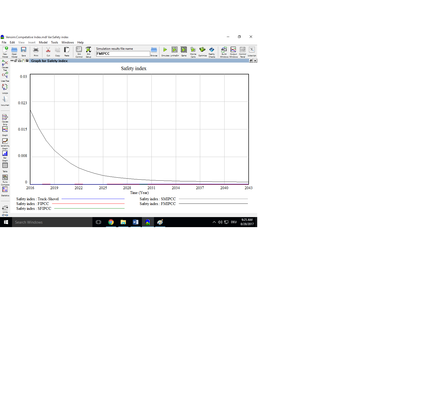Run Reality Checks

pyautogui.click(x=212, y=52)
